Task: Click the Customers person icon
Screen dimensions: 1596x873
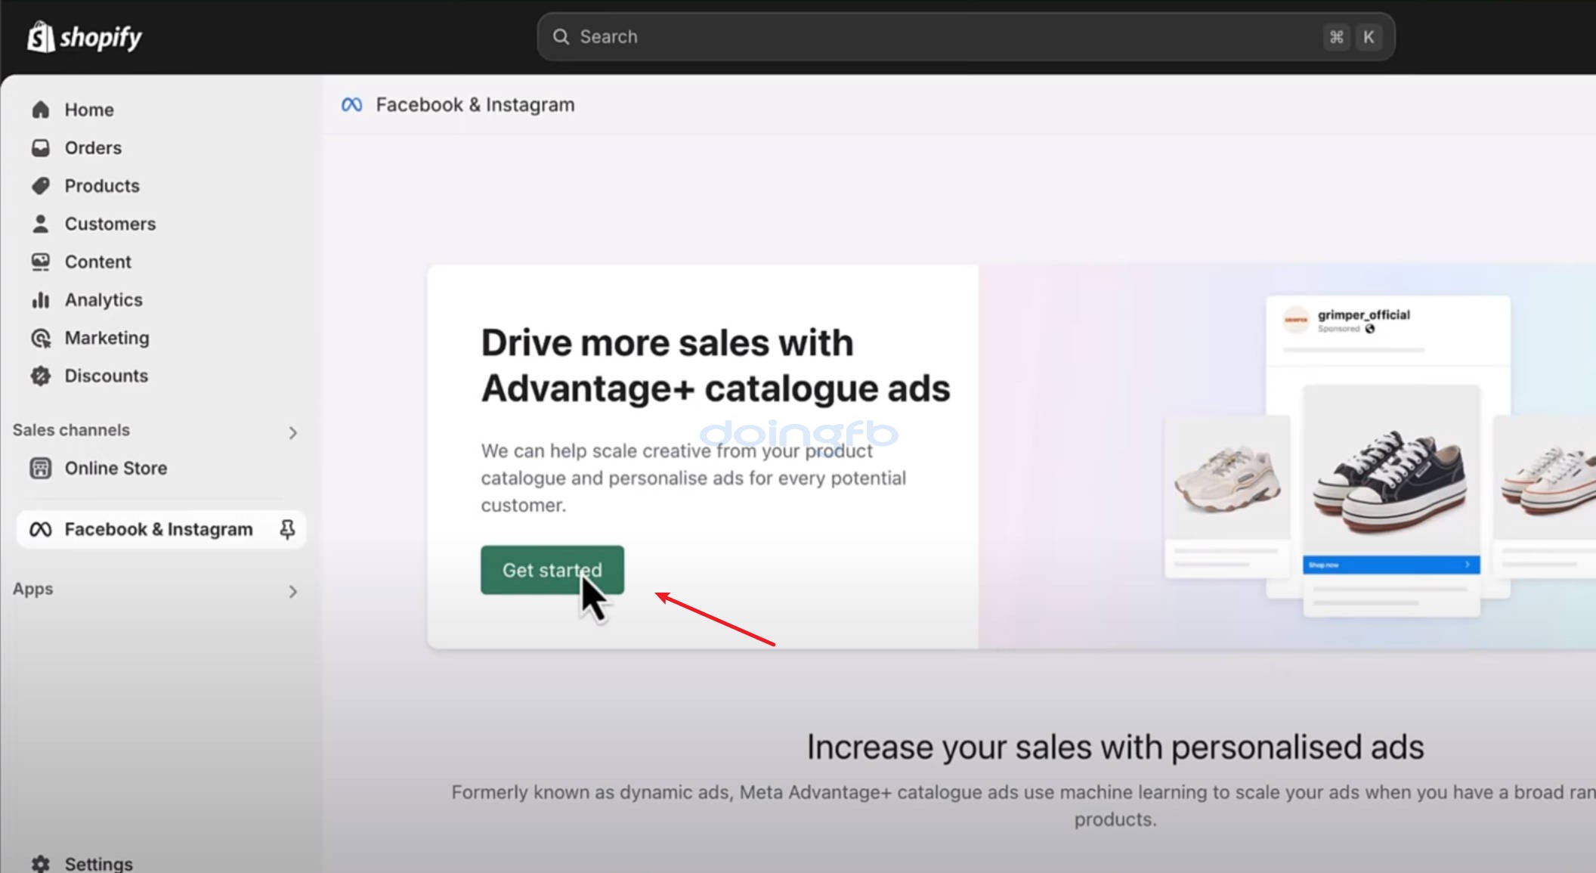Action: click(x=41, y=224)
